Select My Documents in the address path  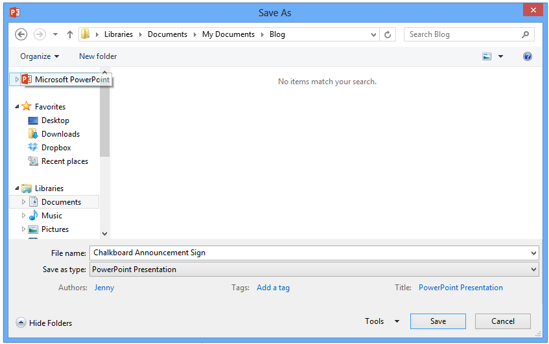(x=228, y=34)
